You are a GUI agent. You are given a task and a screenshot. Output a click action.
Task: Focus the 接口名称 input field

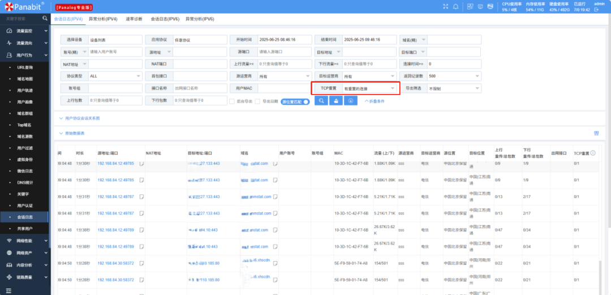coord(200,88)
